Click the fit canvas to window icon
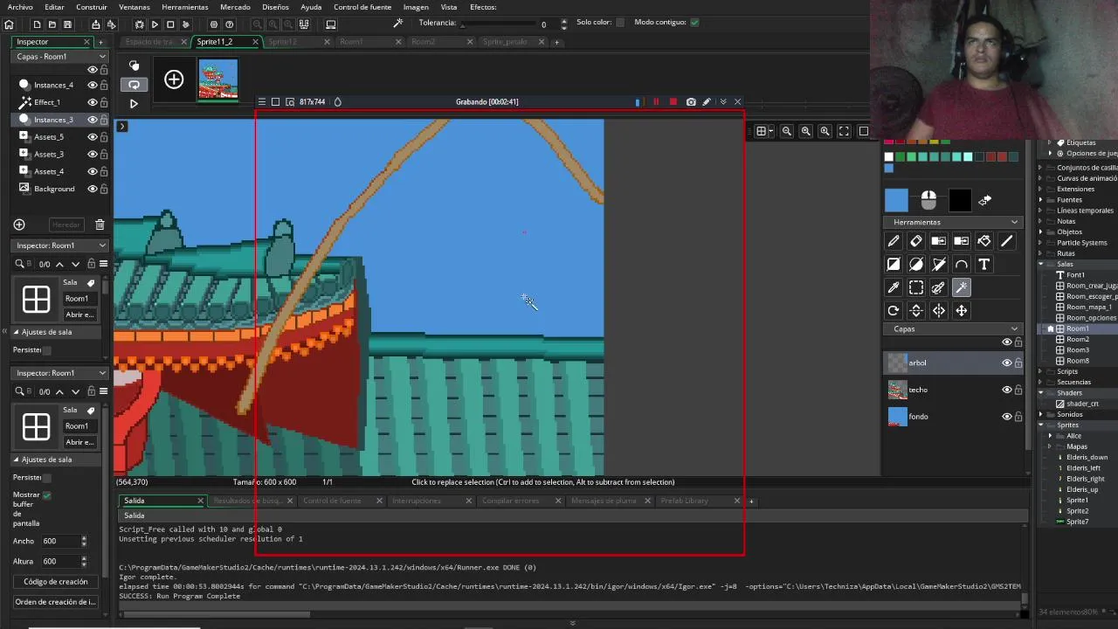 coord(844,131)
